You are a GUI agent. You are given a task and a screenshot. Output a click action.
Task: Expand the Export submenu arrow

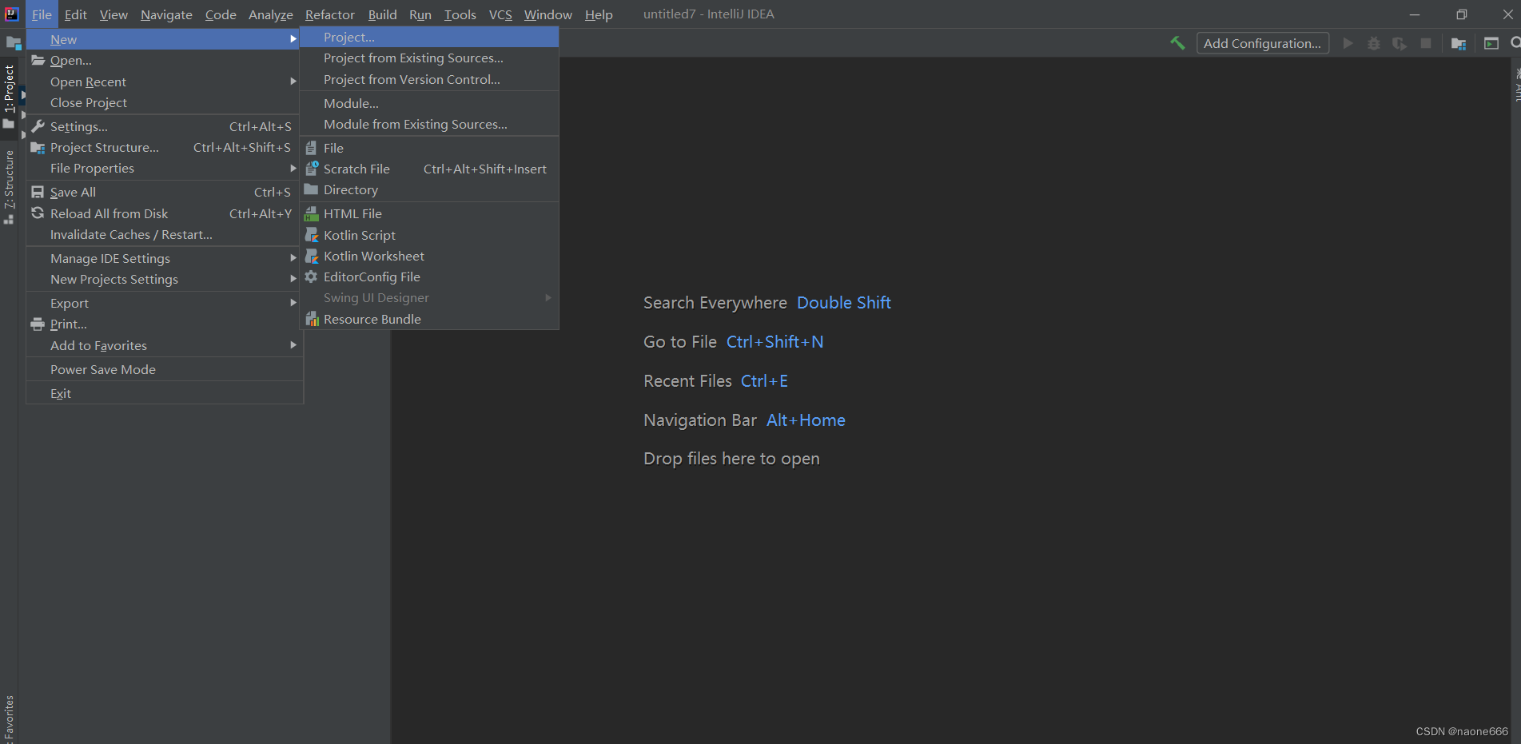[293, 303]
